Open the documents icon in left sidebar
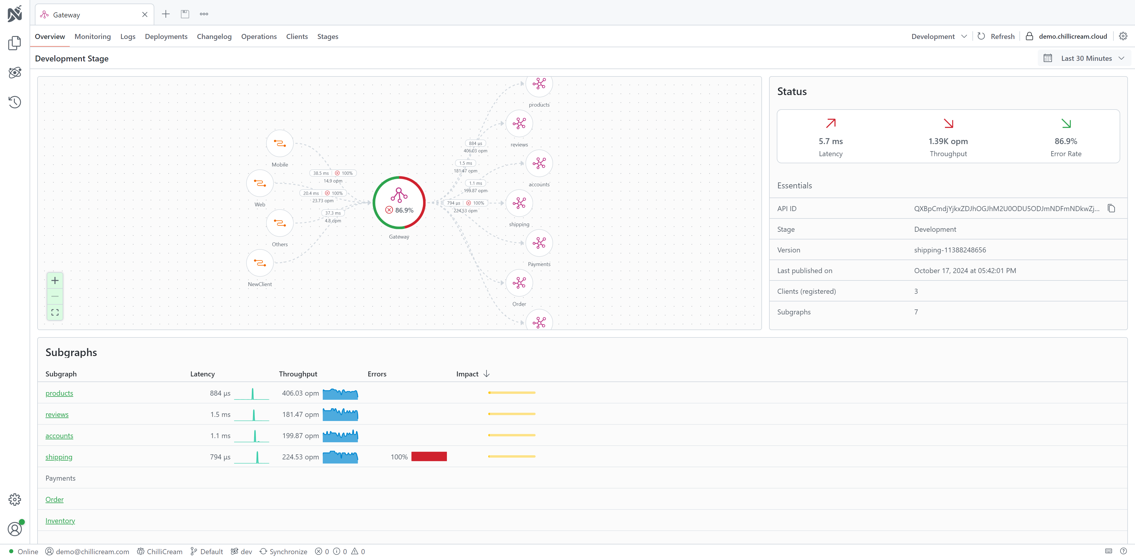This screenshot has height=558, width=1135. (x=14, y=43)
